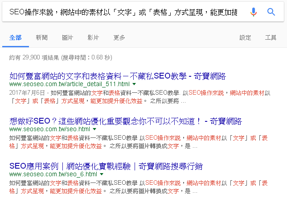Click the green www.seoseo.com.tw/seo.html URL
Viewport: 287px width, 199px height.
coord(49,129)
